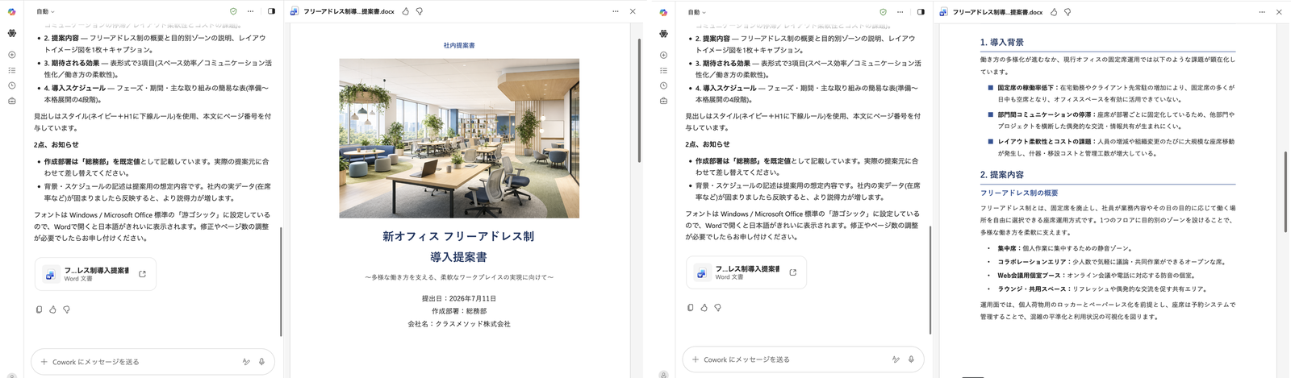Viewport: 1291px width, 378px height.
Task: Like the document preview in left window header
Action: [x=406, y=12]
